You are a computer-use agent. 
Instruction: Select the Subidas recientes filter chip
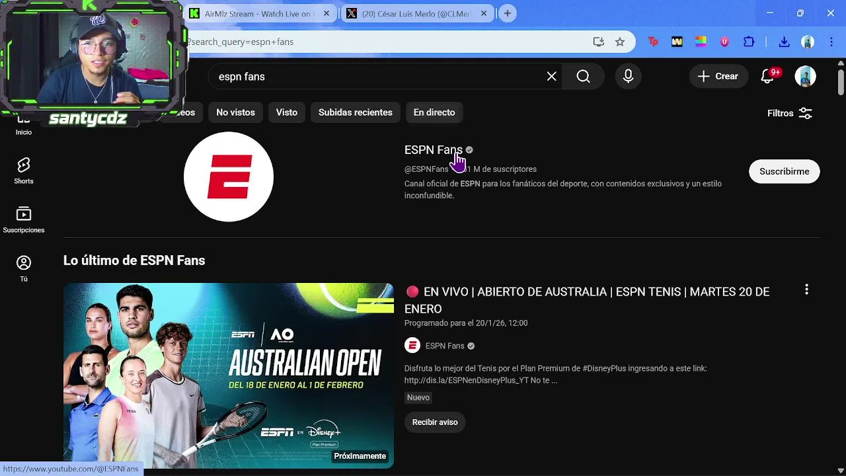click(356, 112)
